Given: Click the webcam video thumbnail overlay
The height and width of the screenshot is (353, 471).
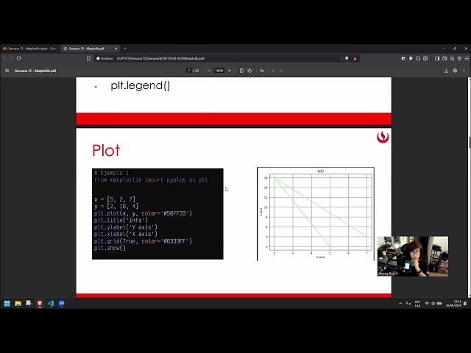Looking at the screenshot, I should point(413,257).
